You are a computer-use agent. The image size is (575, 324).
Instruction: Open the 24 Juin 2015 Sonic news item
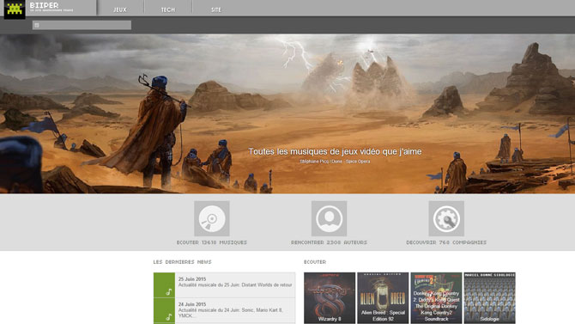click(x=235, y=310)
